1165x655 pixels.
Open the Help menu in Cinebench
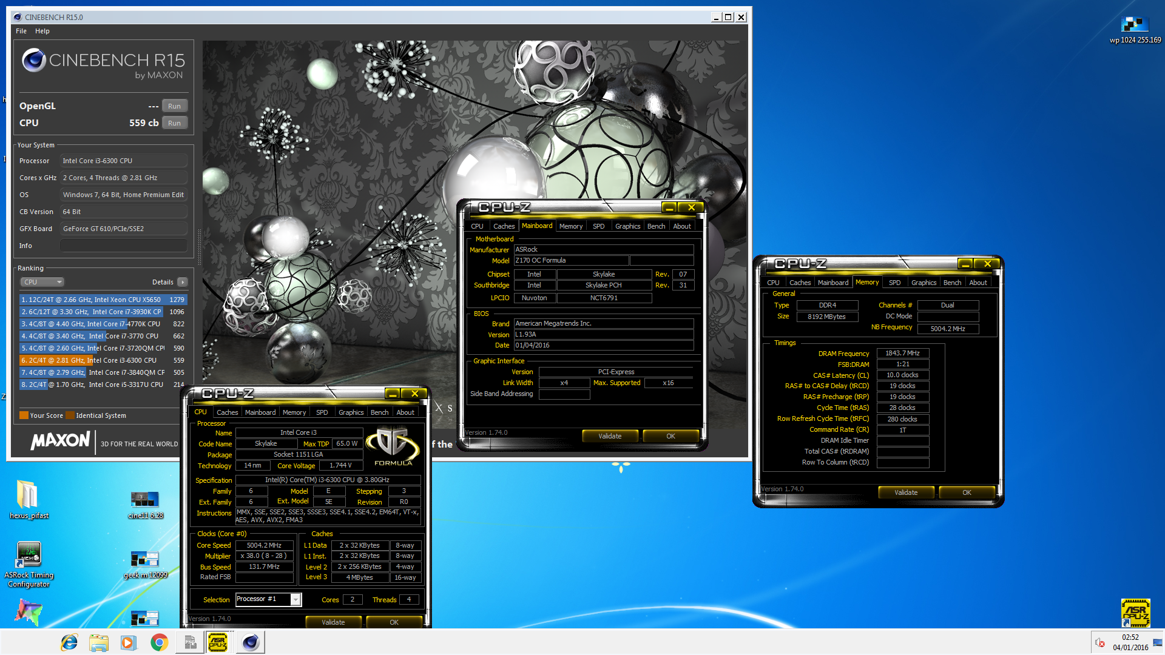(x=42, y=31)
